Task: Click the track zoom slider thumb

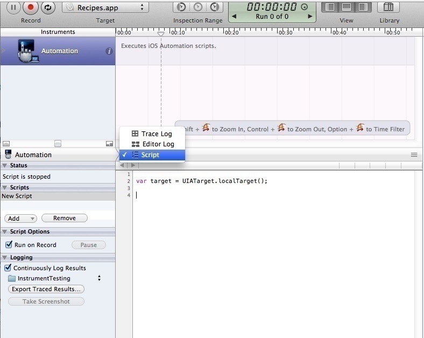Action: [58, 144]
